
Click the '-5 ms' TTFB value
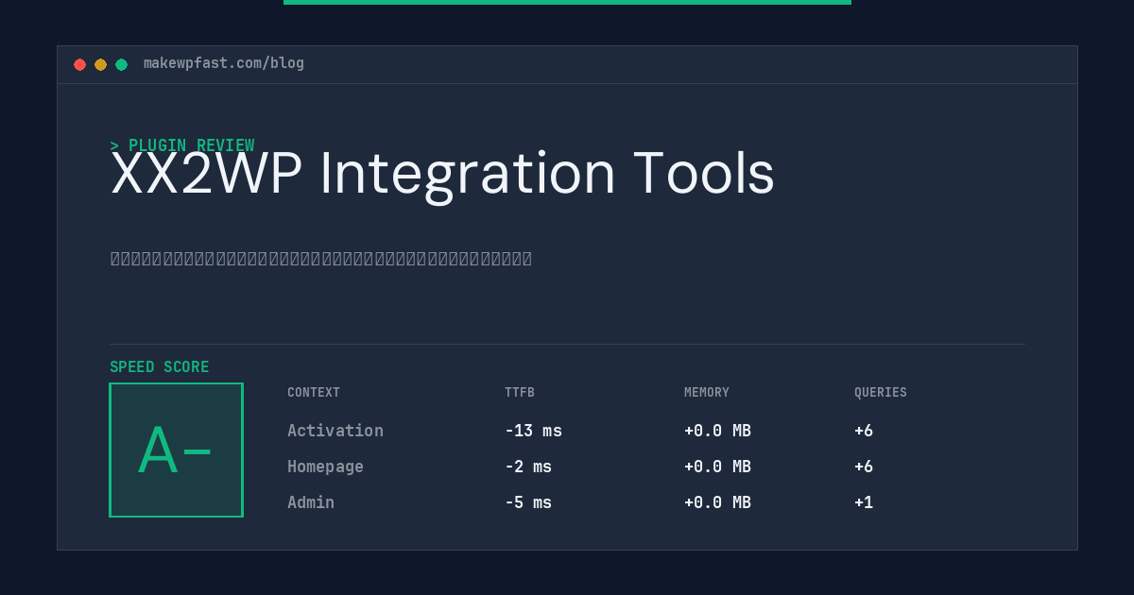pyautogui.click(x=528, y=502)
